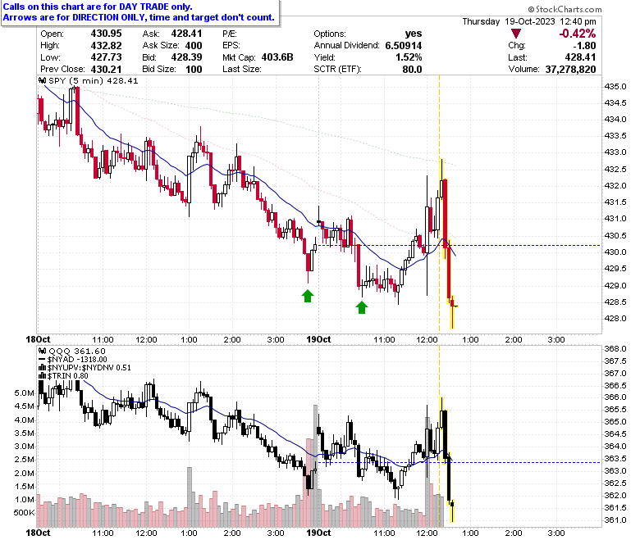This screenshot has width=640, height=540.
Task: Click the 368.0 QQQ price axis label
Action: (x=615, y=348)
